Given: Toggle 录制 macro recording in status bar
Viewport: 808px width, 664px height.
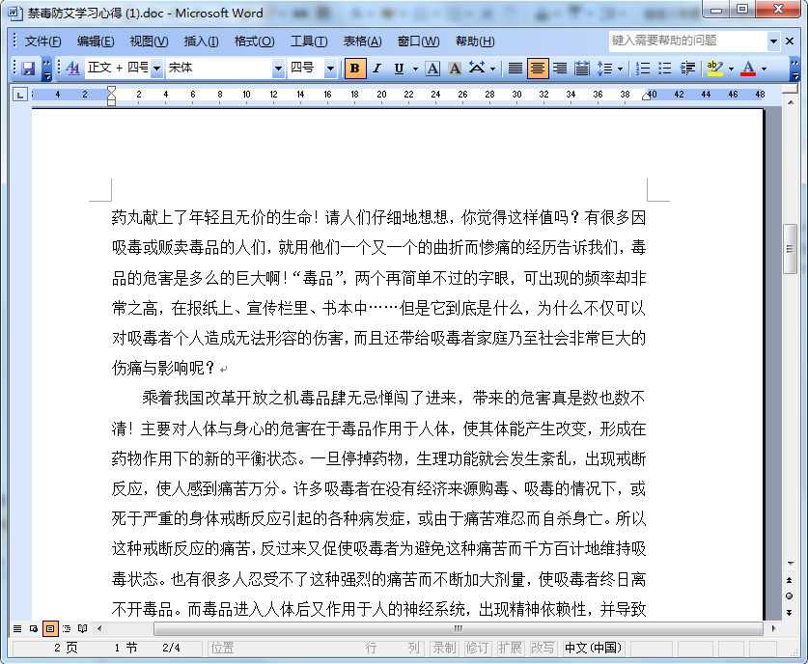Looking at the screenshot, I should (x=445, y=648).
